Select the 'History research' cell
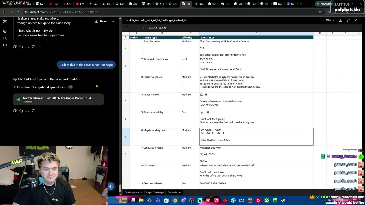The height and width of the screenshot is (205, 365). (162, 83)
